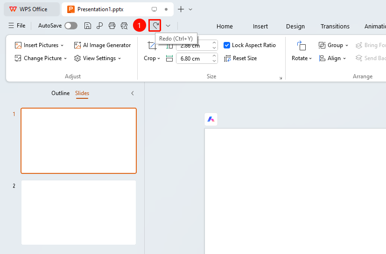Screen dimensions: 386x254
Task: Click the WPS Office home tab
Action: click(x=32, y=9)
